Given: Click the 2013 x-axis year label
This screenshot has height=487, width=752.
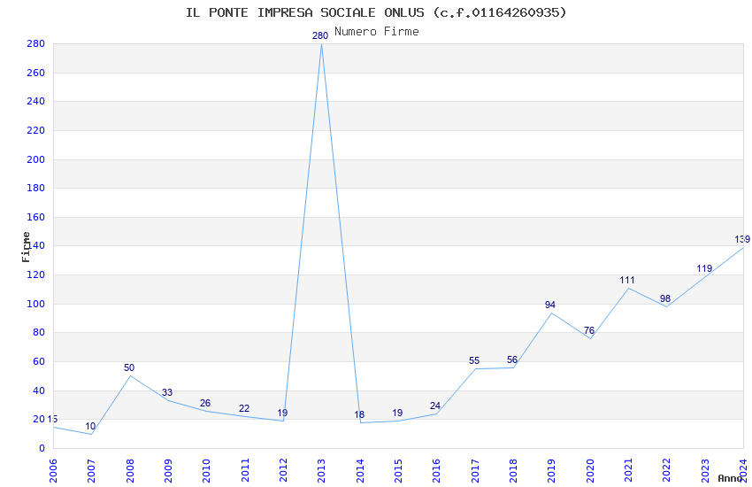Looking at the screenshot, I should (x=321, y=471).
